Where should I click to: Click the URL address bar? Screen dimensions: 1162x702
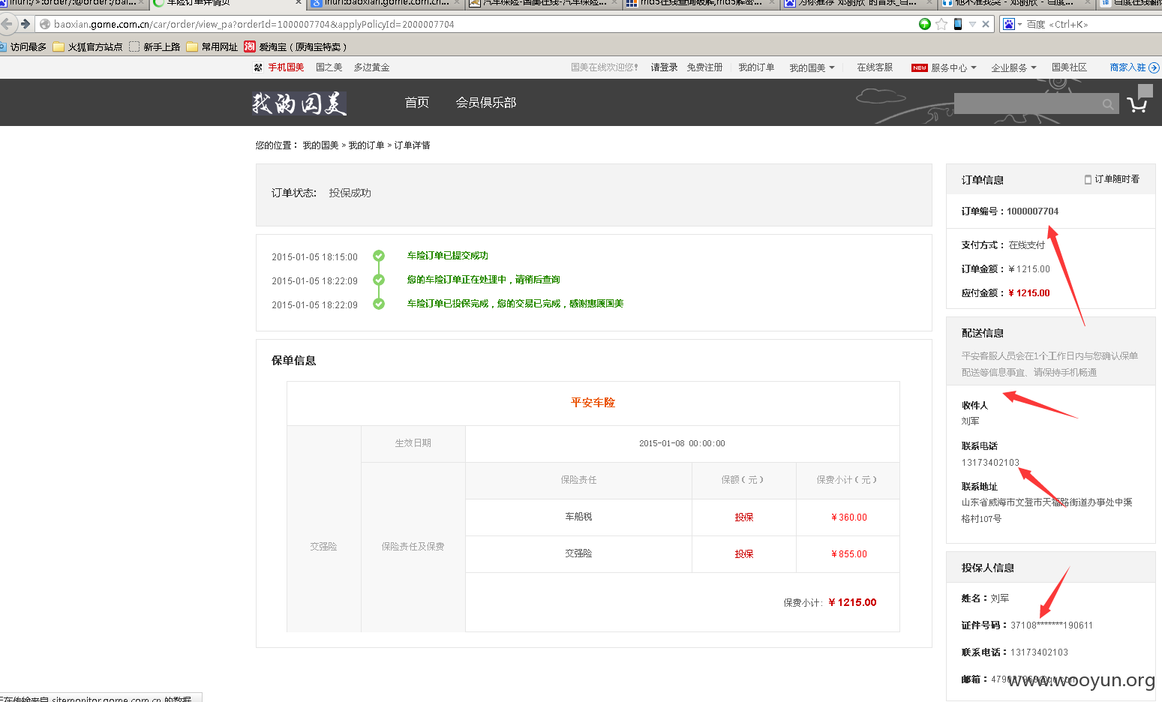(x=480, y=24)
